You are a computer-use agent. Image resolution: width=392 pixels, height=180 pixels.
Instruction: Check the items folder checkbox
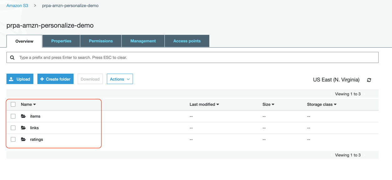13,116
